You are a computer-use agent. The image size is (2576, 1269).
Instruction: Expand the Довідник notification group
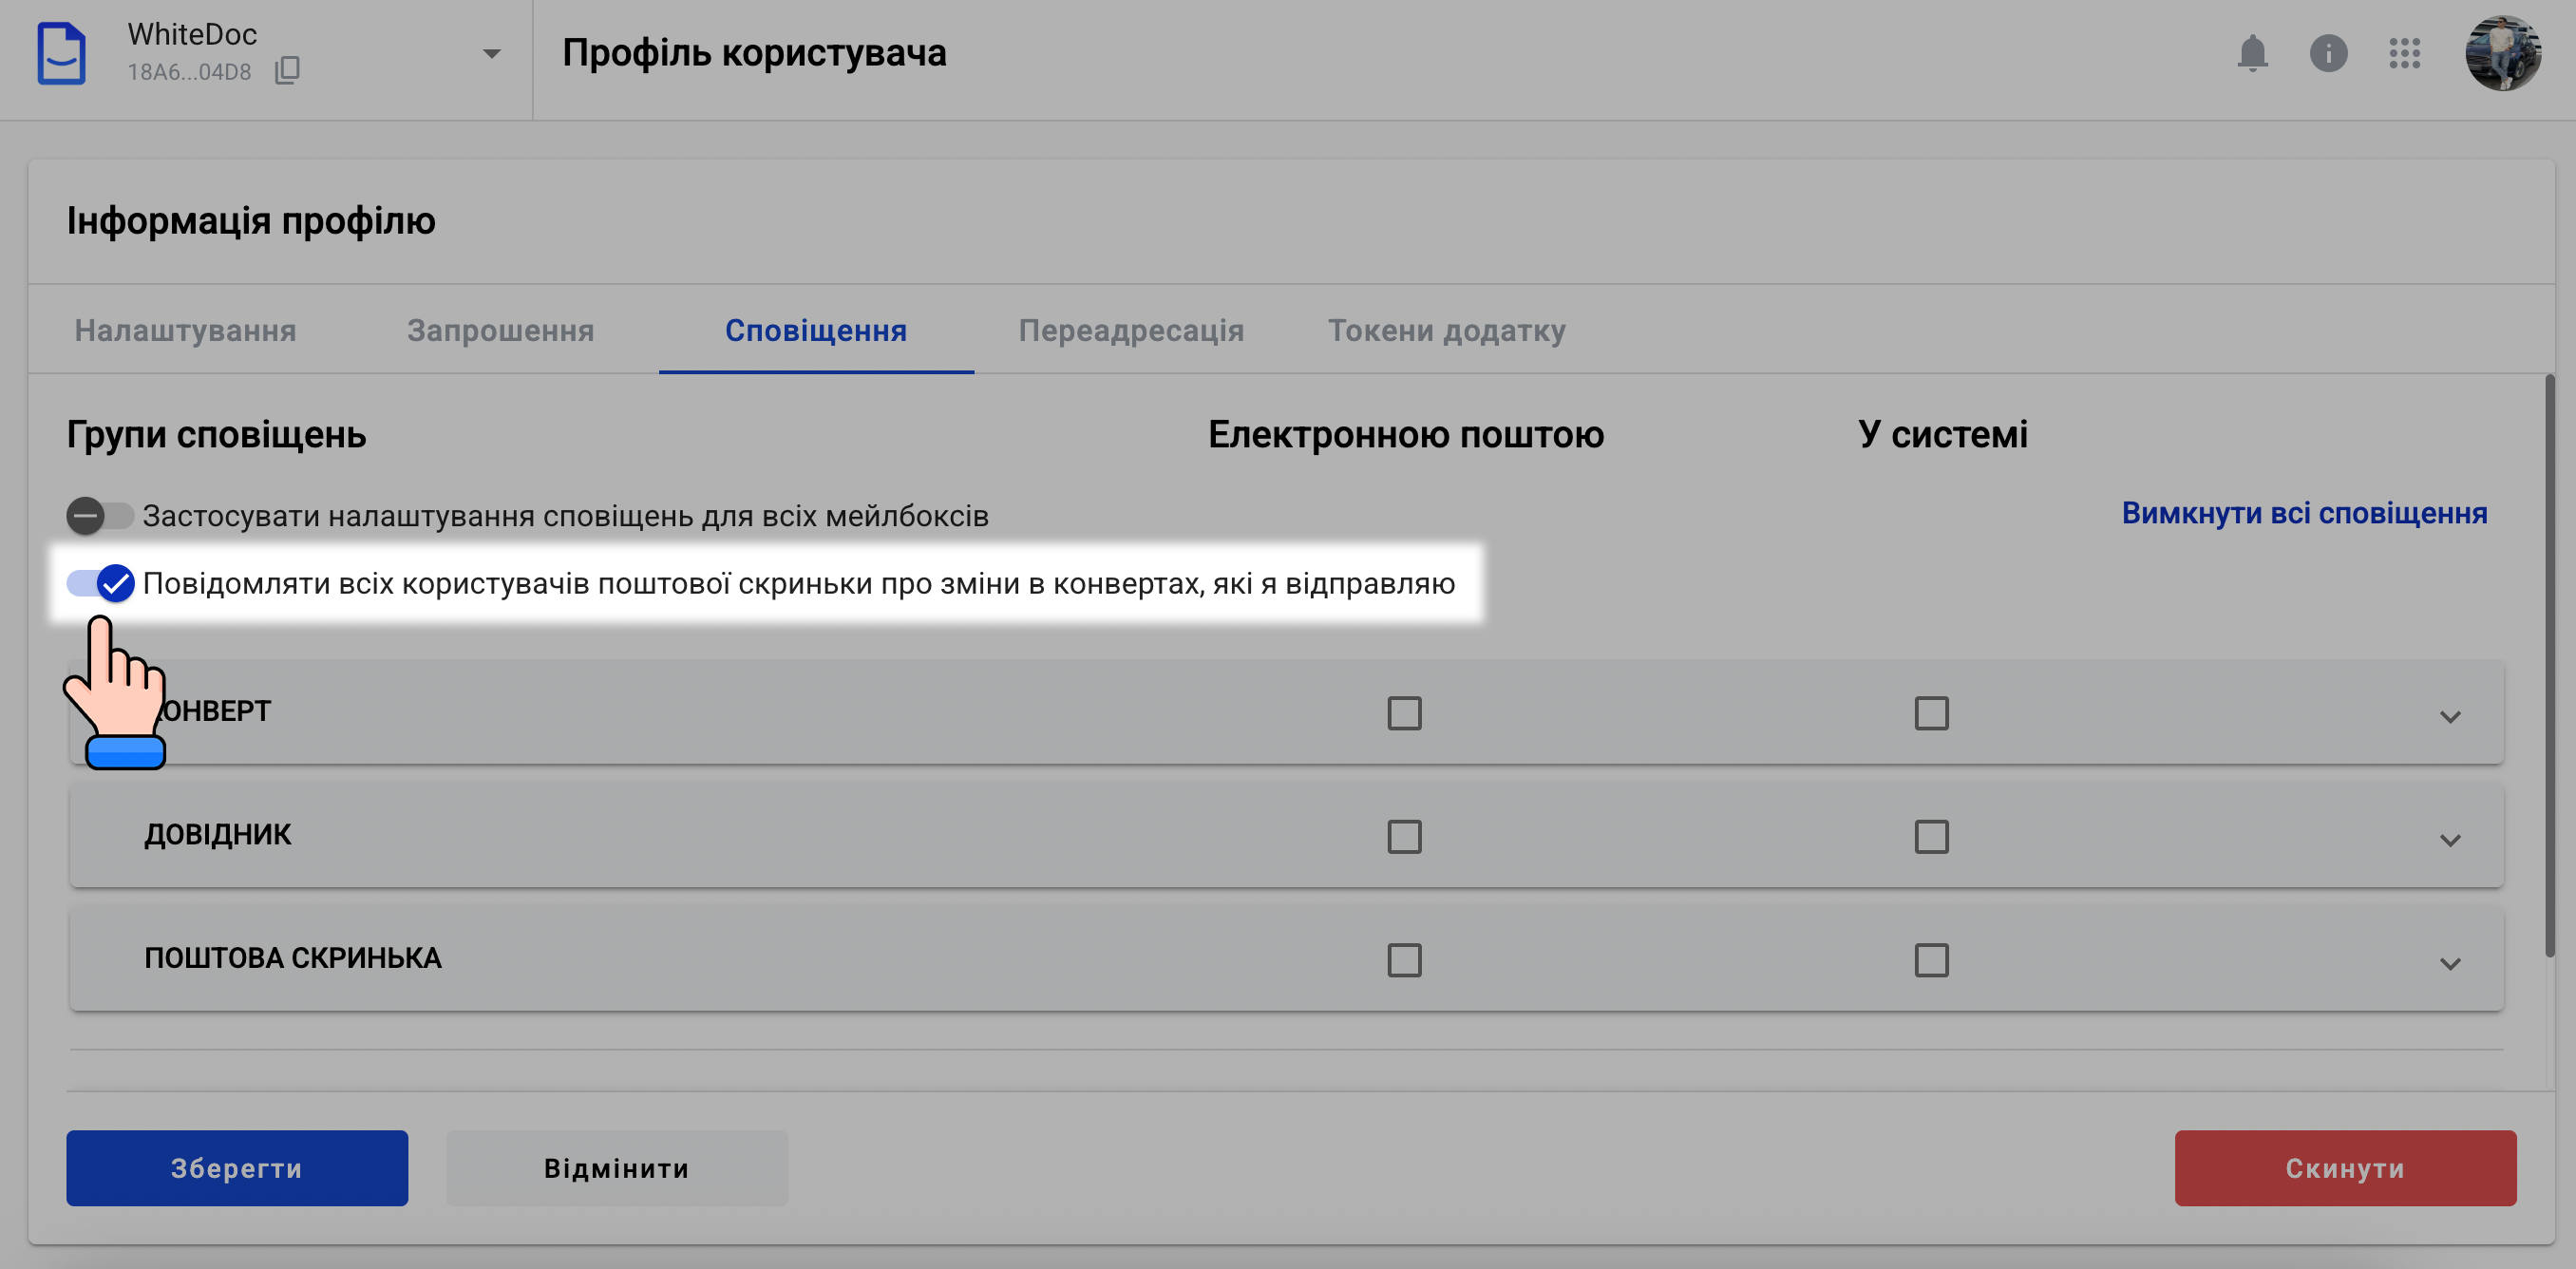coord(2449,840)
